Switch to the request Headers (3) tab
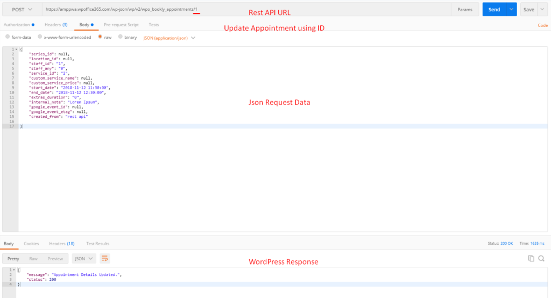Image resolution: width=551 pixels, height=298 pixels. point(56,25)
